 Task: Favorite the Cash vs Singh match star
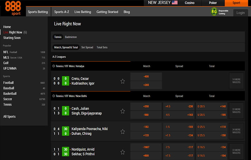(x=123, y=111)
